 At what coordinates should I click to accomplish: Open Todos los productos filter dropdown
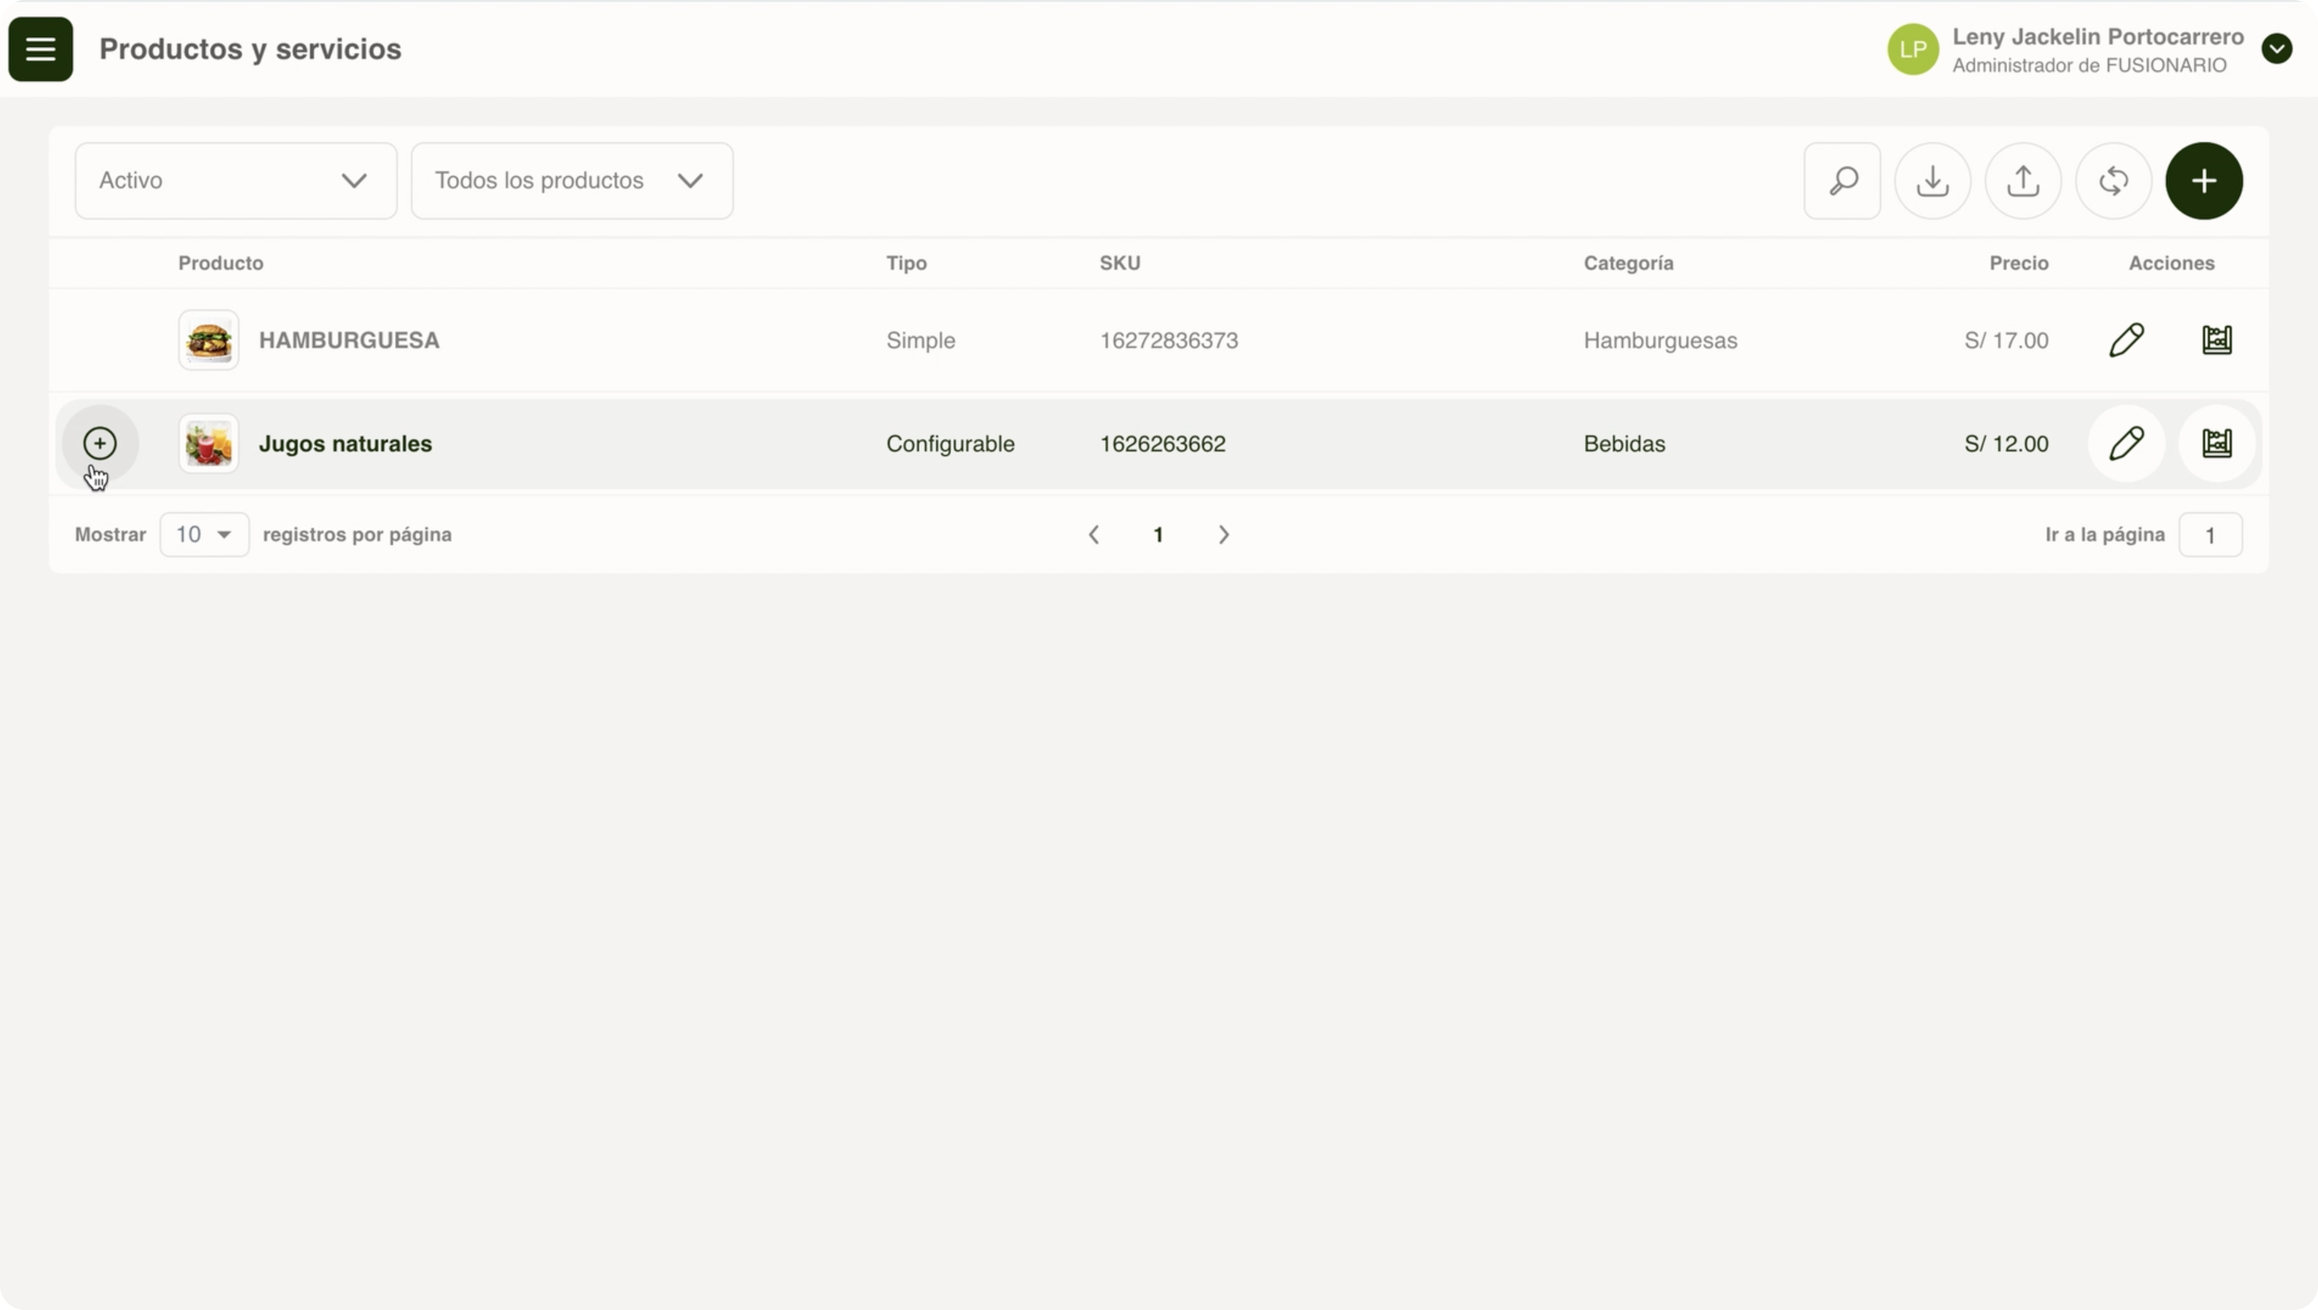571,181
